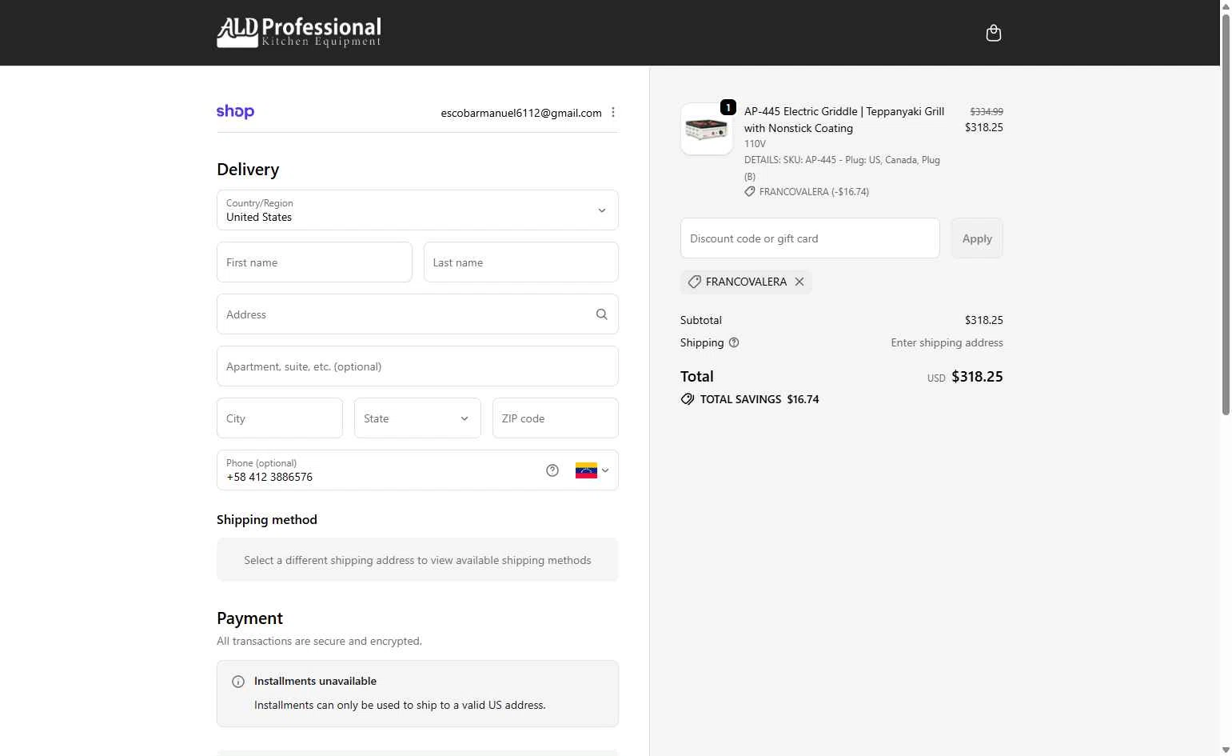Click the griddle product thumbnail

pos(707,129)
